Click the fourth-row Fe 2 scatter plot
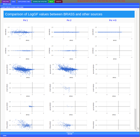Screen dimensions: 140x137 69,89
